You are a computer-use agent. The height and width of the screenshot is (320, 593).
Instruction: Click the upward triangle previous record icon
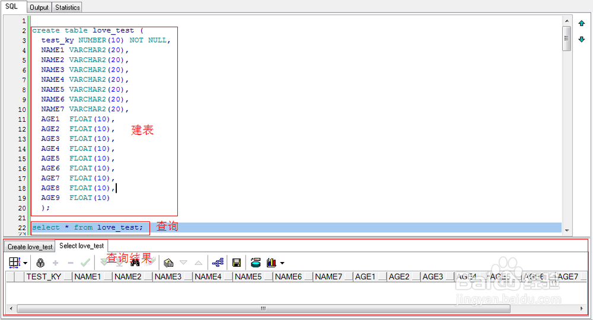click(199, 263)
